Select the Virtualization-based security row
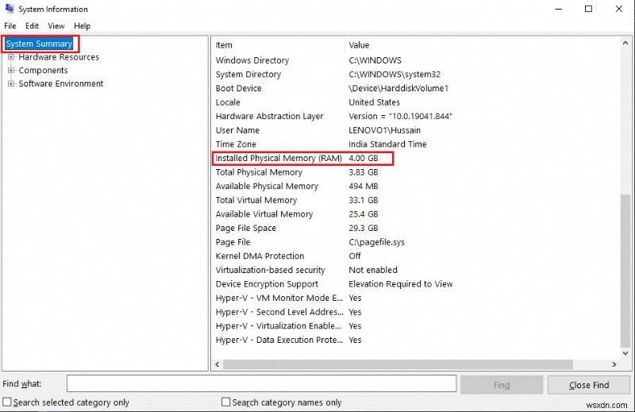The width and height of the screenshot is (635, 412). pos(416,270)
